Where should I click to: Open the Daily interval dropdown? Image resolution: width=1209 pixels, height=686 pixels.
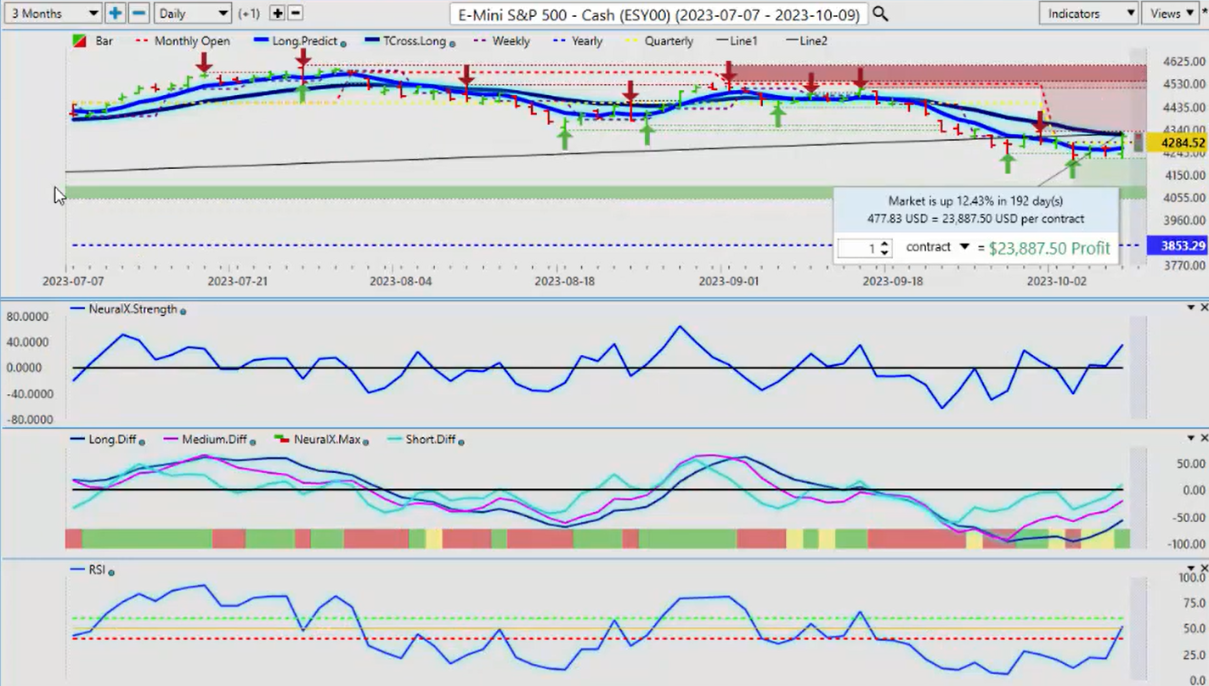[x=193, y=14]
